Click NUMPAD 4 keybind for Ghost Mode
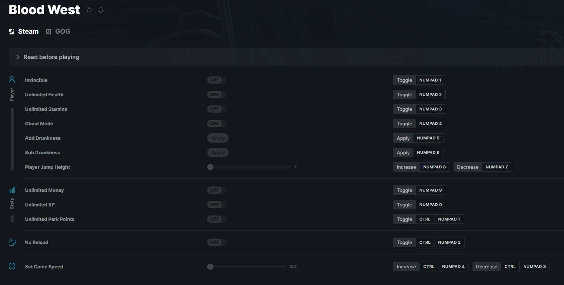The width and height of the screenshot is (564, 285). coord(430,123)
